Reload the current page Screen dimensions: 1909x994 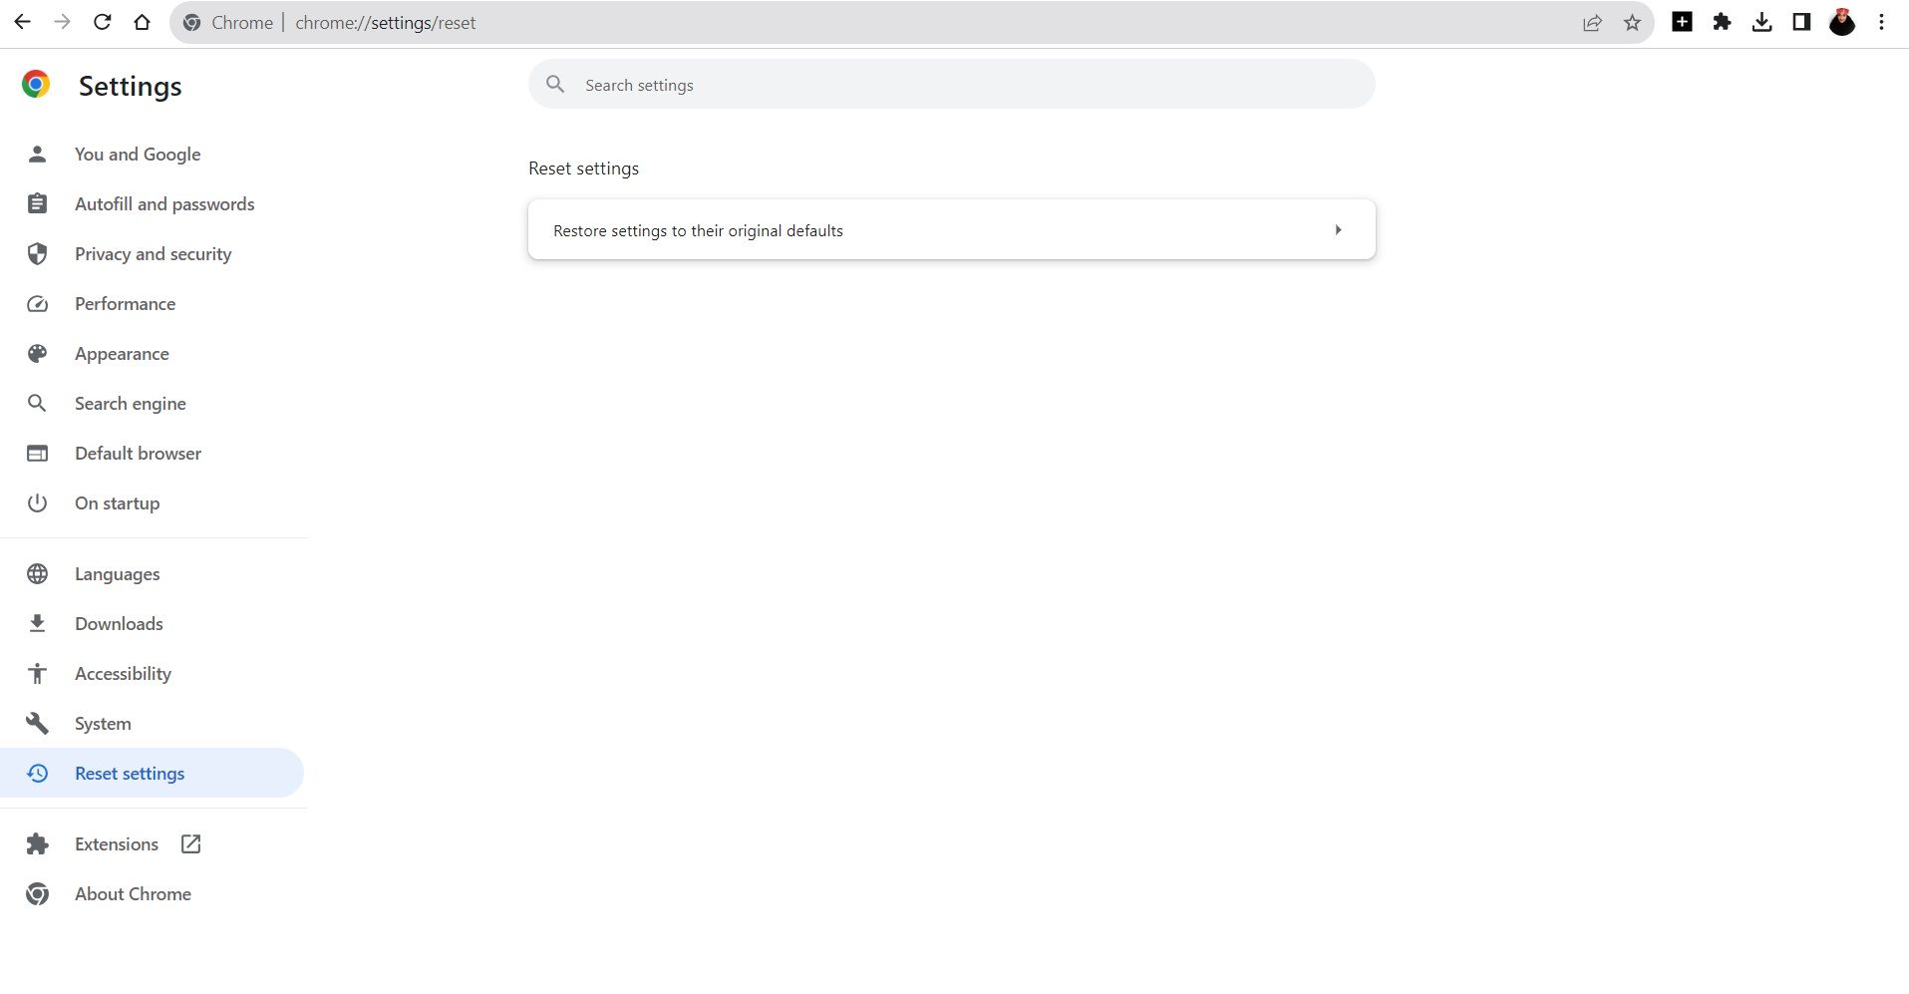[102, 22]
